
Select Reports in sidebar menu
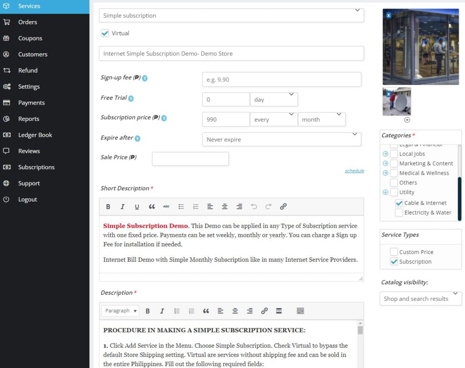coord(44,119)
